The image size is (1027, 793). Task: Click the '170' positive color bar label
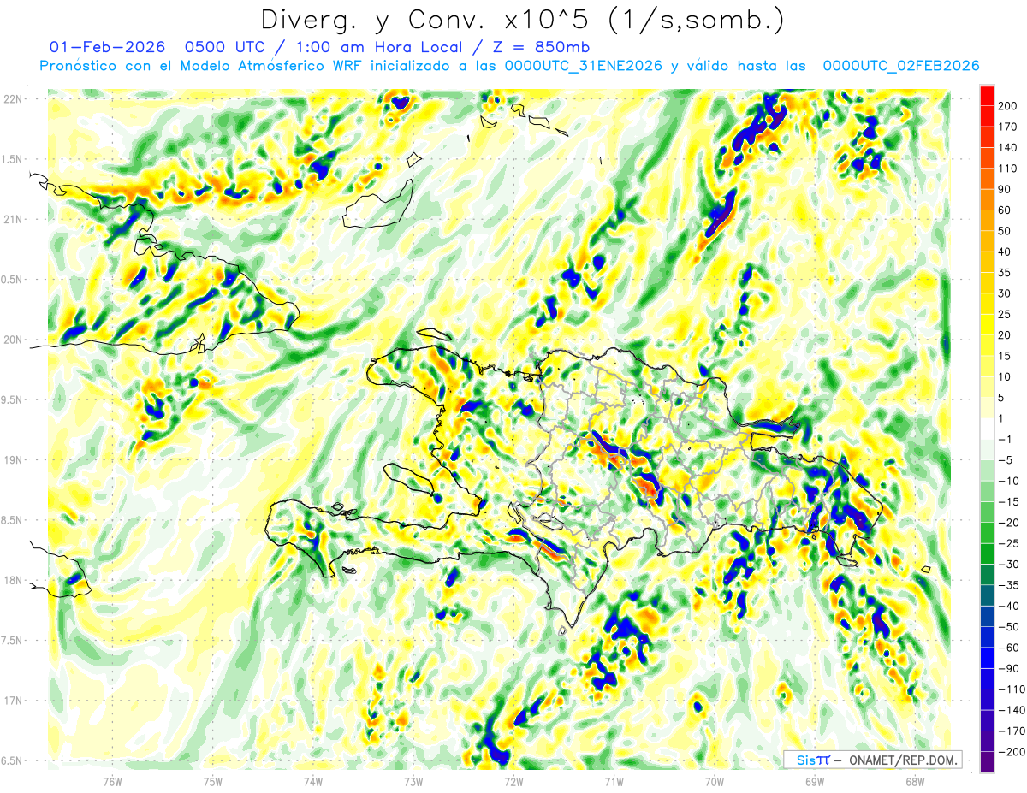pyautogui.click(x=1008, y=127)
